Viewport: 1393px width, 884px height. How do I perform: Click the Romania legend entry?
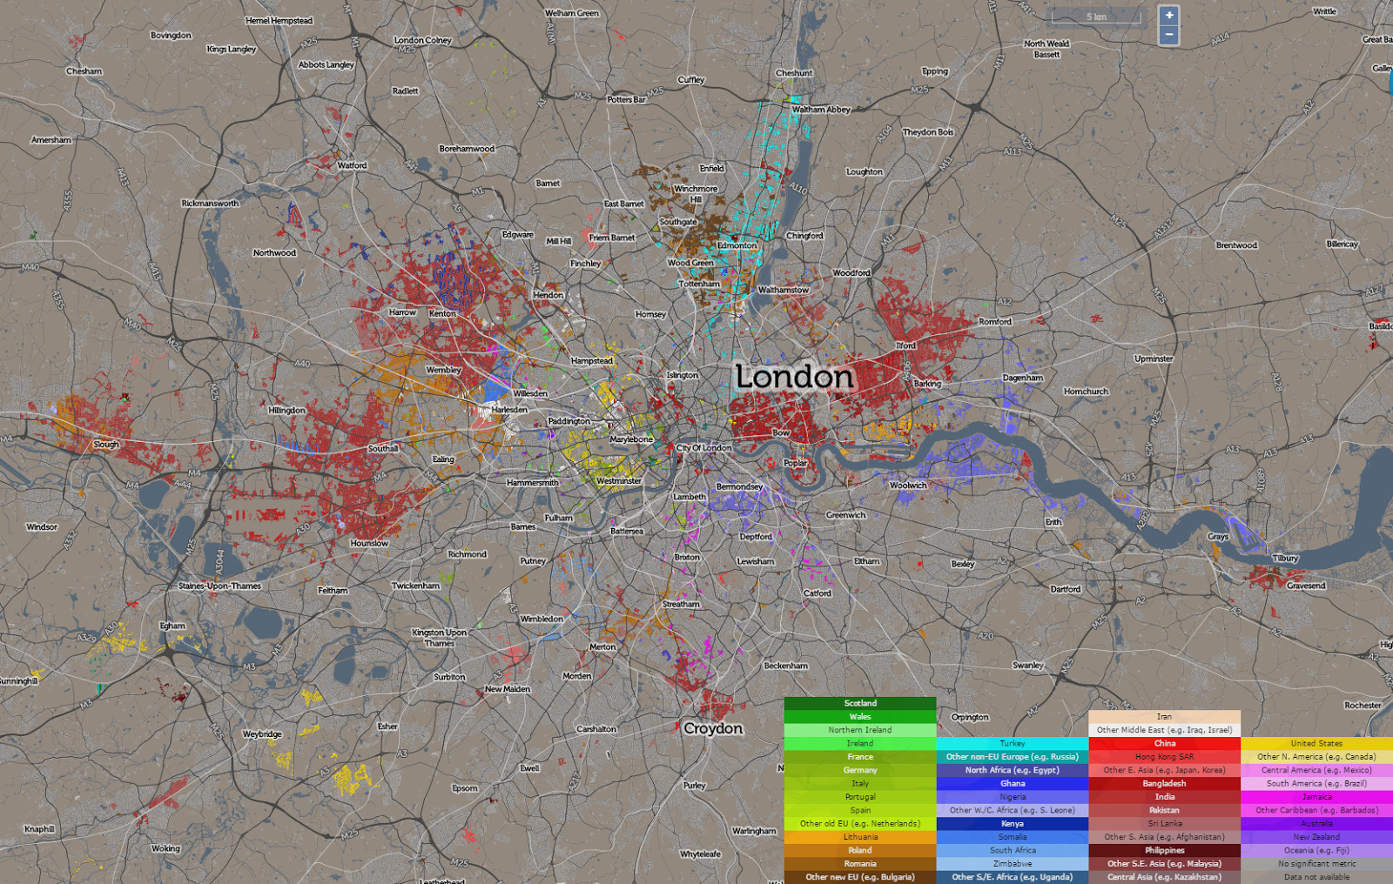(860, 864)
